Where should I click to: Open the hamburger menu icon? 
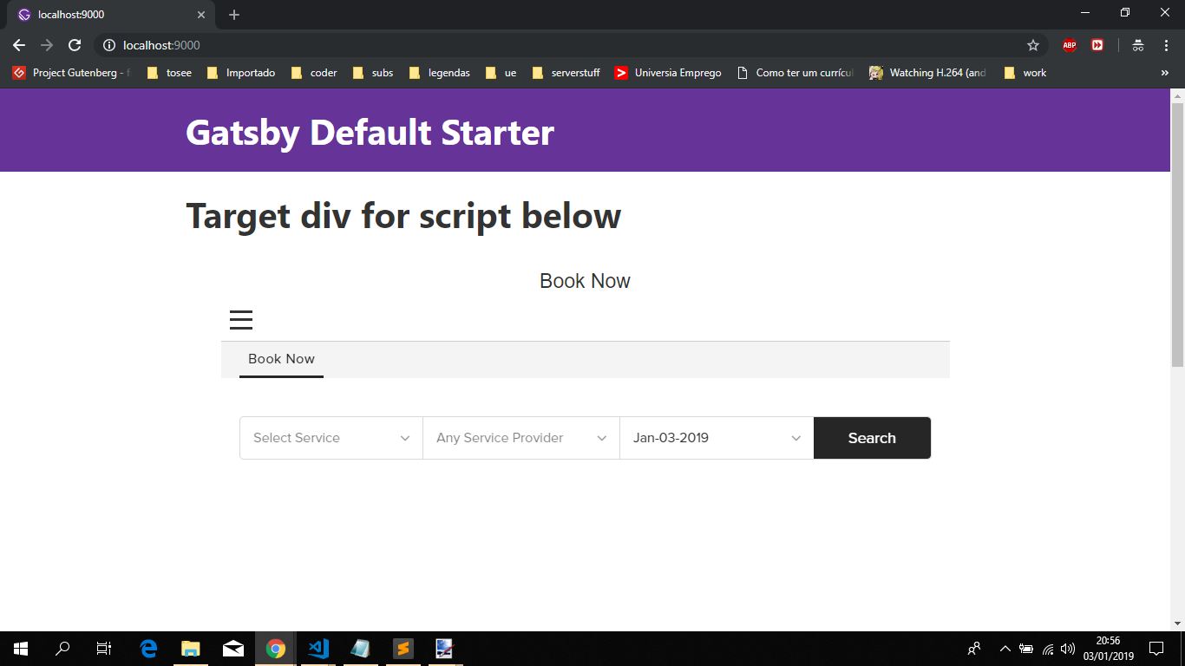pyautogui.click(x=241, y=320)
